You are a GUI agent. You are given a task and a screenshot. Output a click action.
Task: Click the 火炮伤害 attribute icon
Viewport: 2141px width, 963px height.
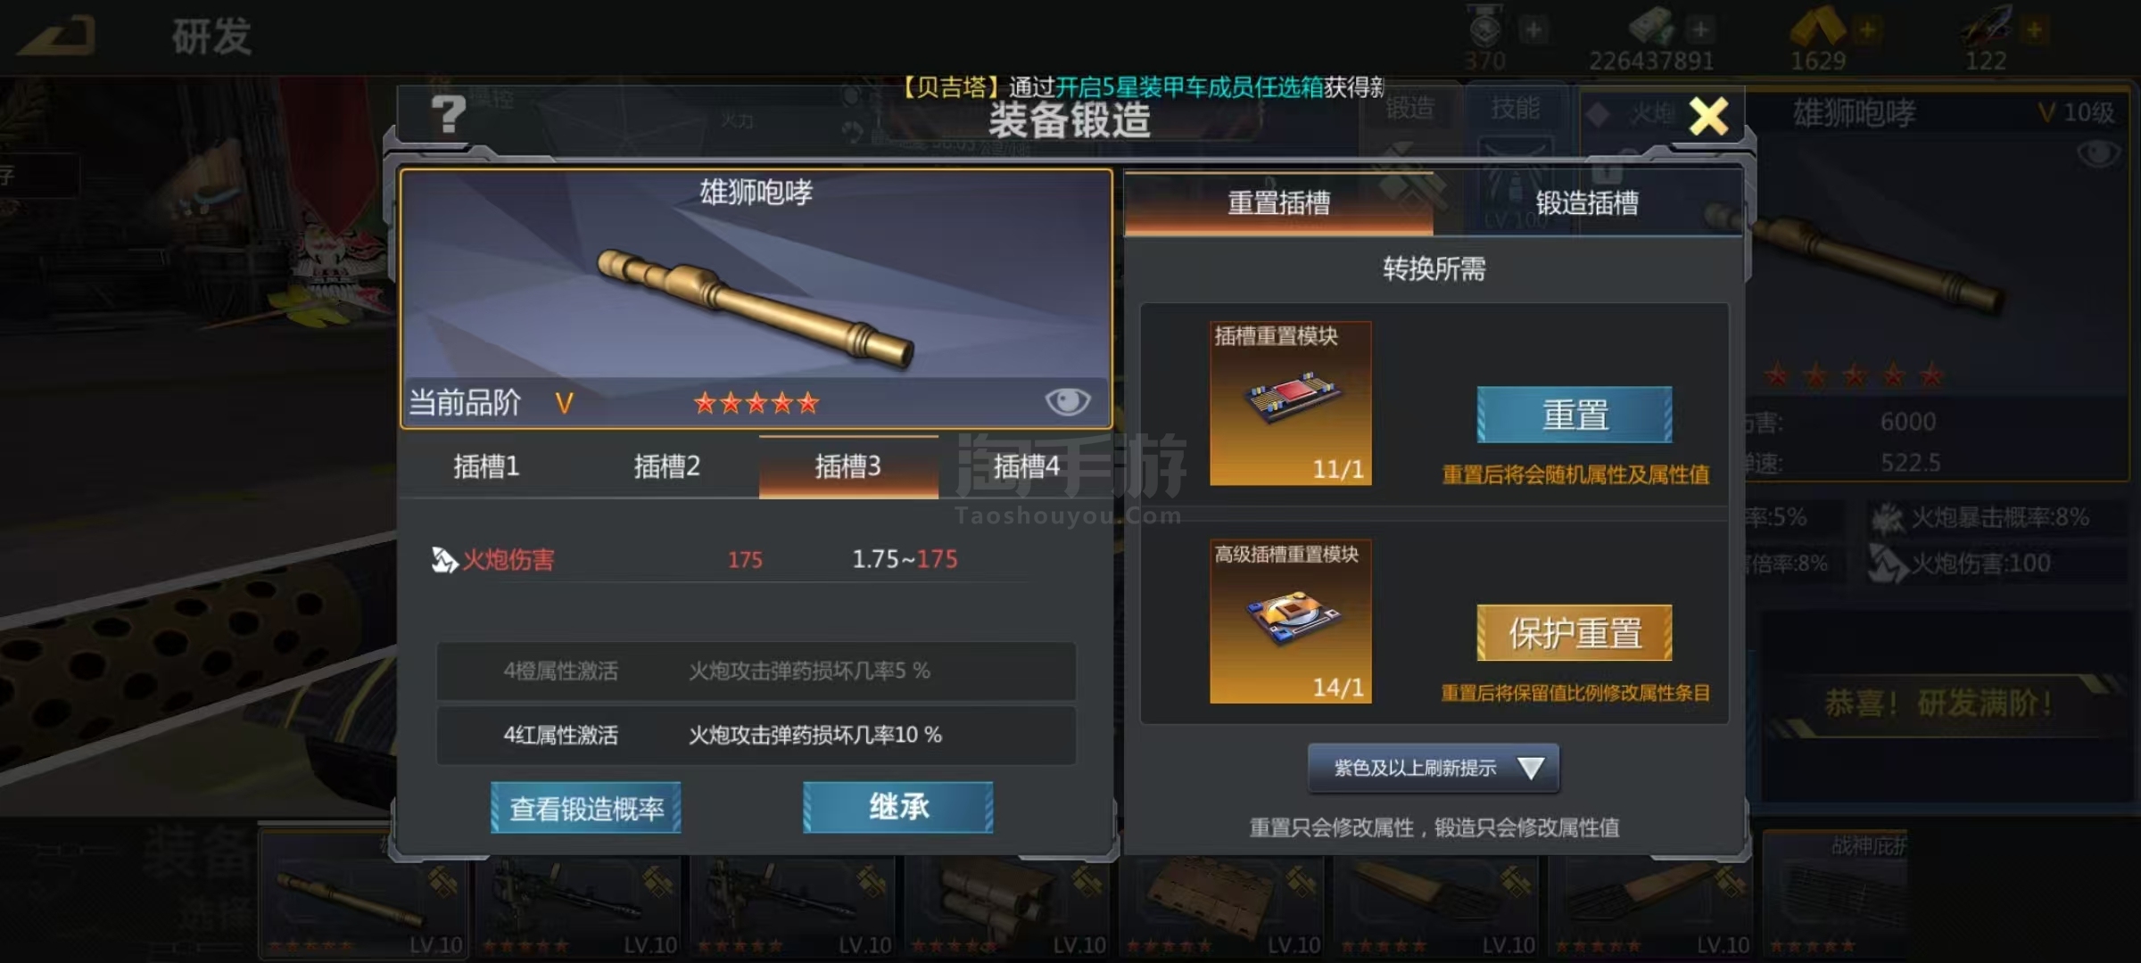443,560
